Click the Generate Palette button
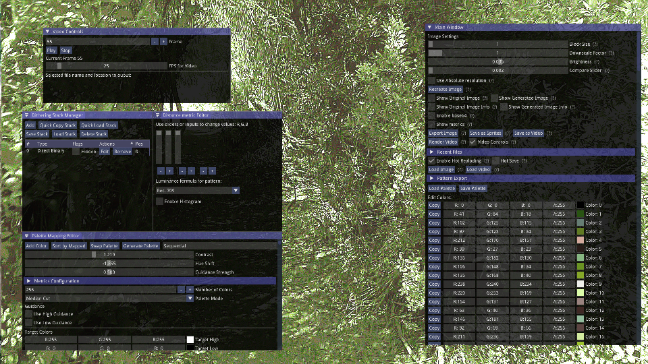 coord(140,245)
